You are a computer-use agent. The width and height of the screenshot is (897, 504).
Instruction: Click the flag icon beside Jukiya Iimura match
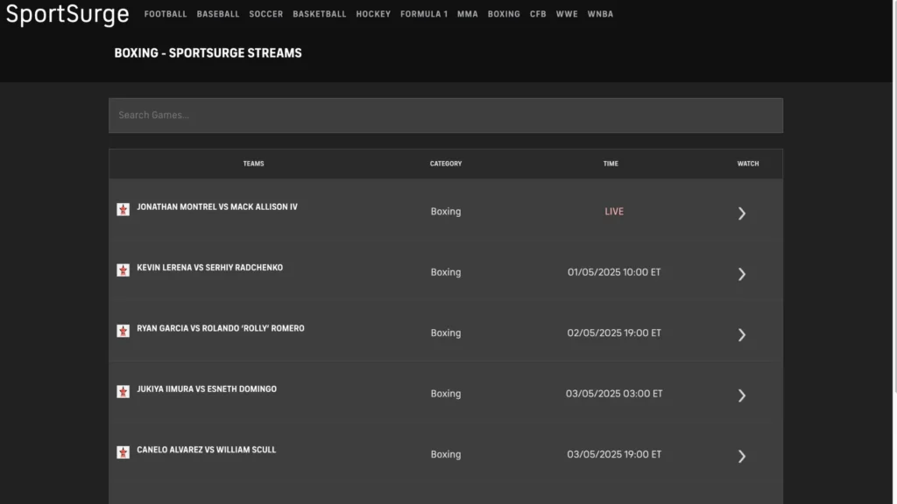(x=123, y=392)
